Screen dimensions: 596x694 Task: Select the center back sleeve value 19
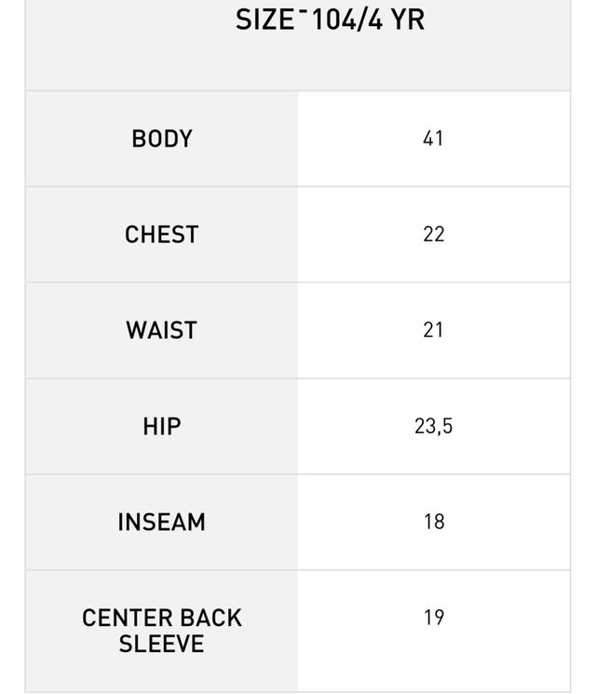434,618
